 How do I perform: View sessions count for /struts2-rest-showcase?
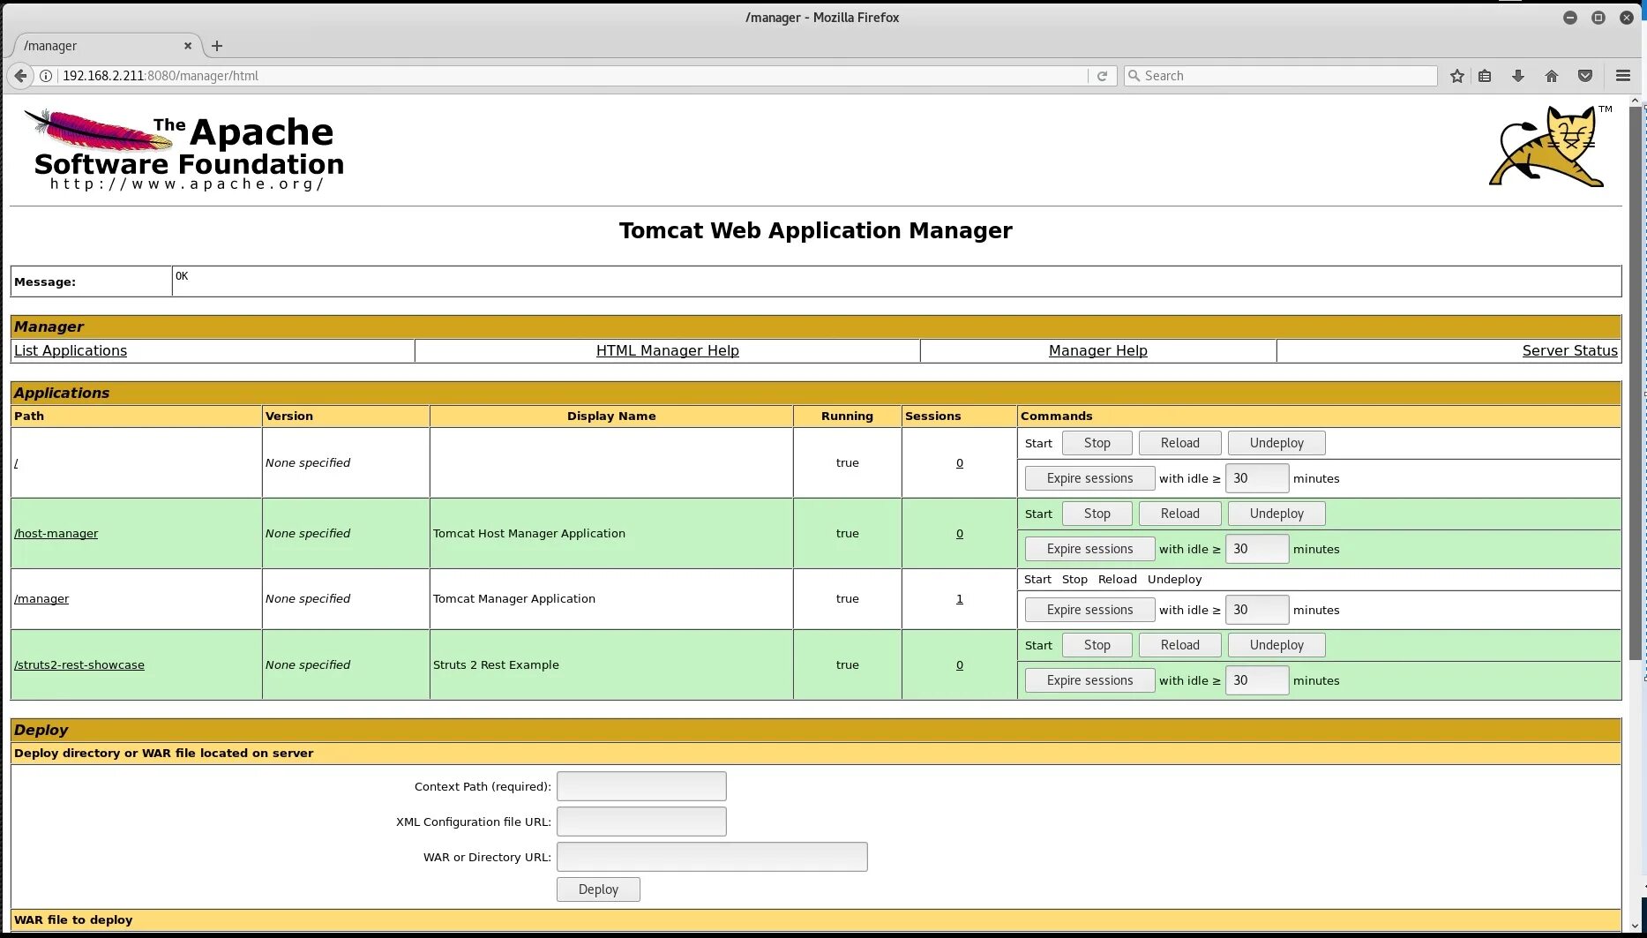pos(960,665)
